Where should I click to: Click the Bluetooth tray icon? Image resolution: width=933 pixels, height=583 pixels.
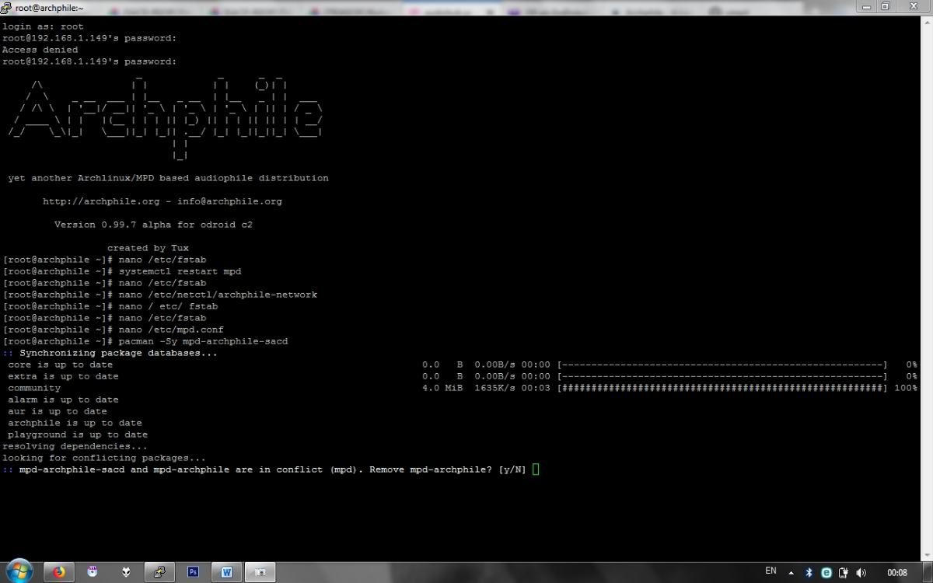tap(809, 572)
